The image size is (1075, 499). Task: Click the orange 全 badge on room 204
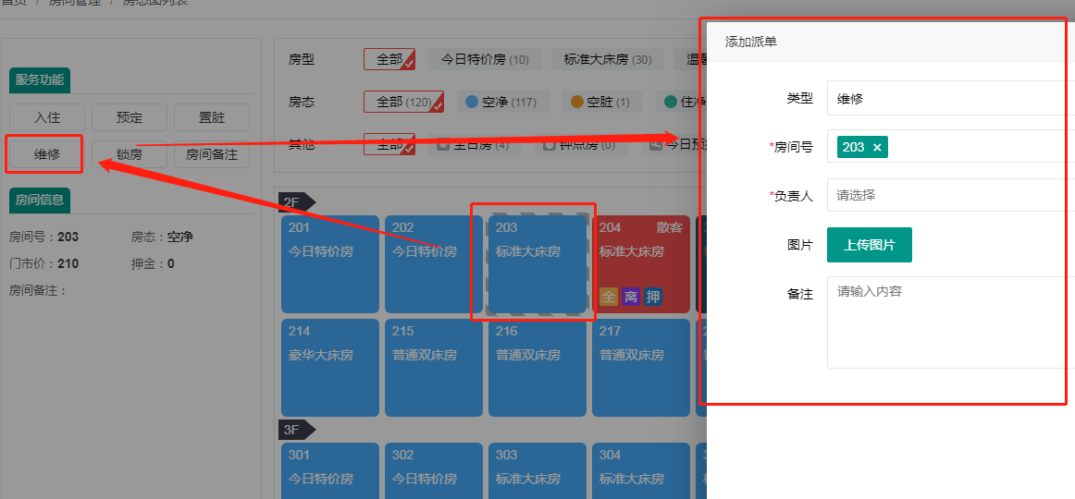[609, 297]
